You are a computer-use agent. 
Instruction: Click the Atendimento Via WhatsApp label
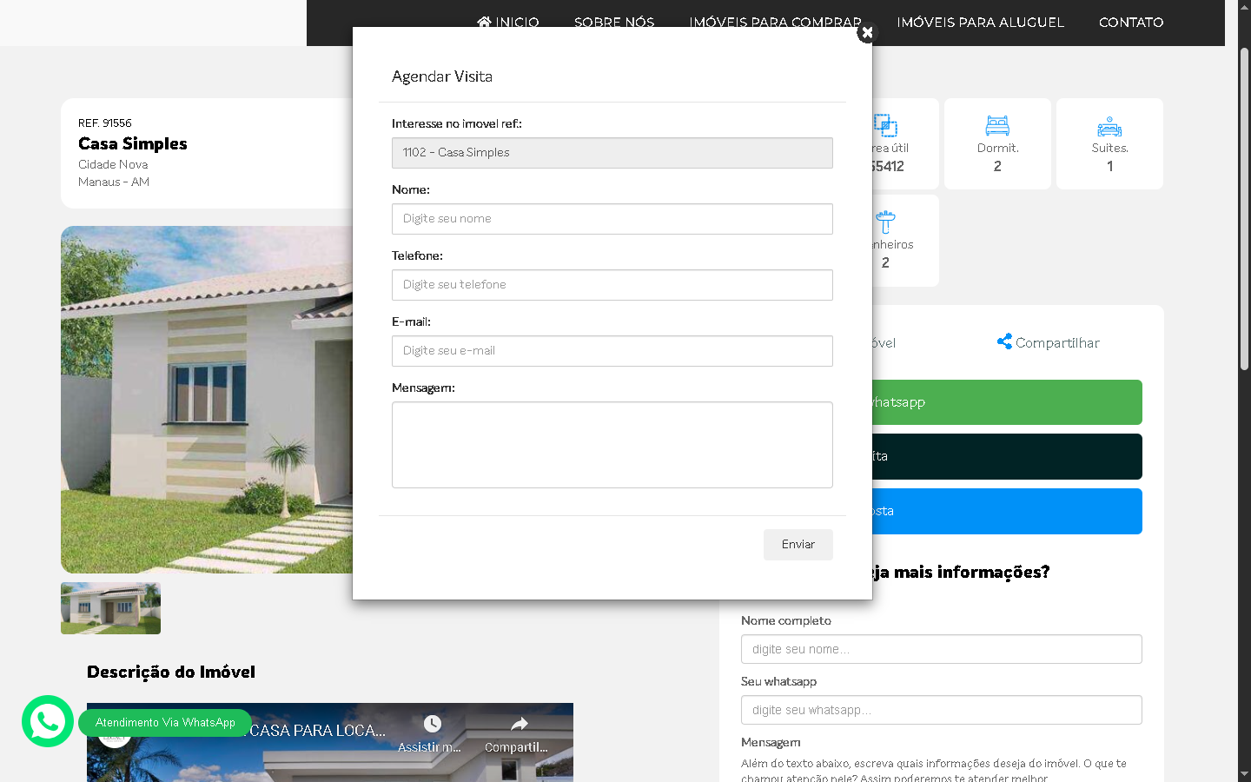tap(165, 723)
